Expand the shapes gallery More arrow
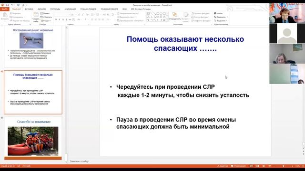This screenshot has height=171, width=305. [167, 20]
